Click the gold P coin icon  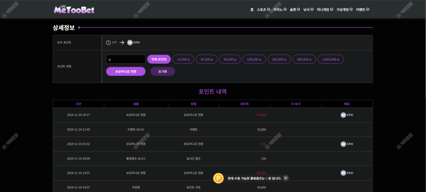218,178
